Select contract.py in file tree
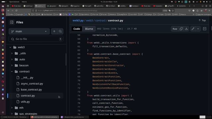212x119 pixels. click(x=28, y=96)
